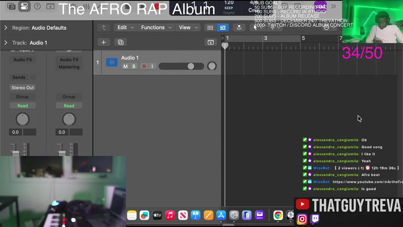The width and height of the screenshot is (403, 227).
Task: Click the YouTube link in chat message
Action: click(367, 182)
